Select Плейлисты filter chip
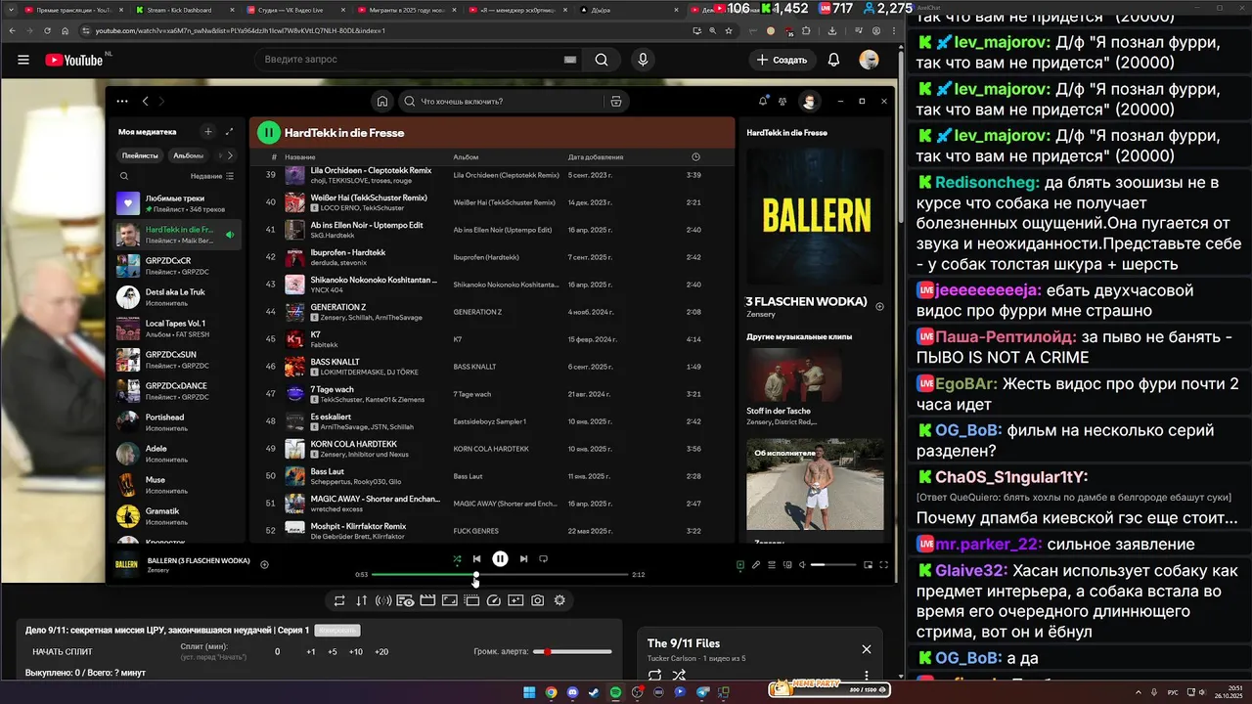This screenshot has width=1252, height=704. 140,155
